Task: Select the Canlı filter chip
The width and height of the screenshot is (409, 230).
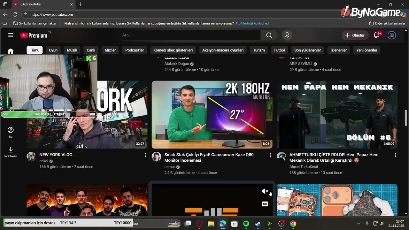Action: pos(91,50)
